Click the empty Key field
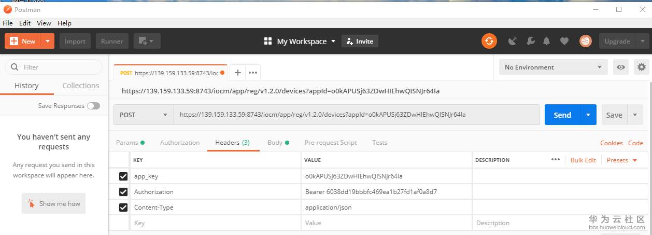Screen dimensions: 652x235 215,223
